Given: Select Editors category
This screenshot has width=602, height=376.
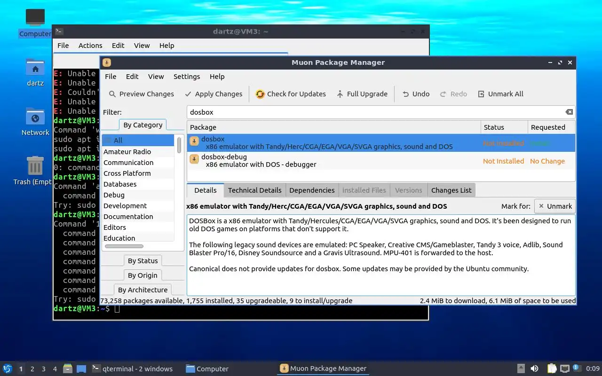Looking at the screenshot, I should click(138, 227).
